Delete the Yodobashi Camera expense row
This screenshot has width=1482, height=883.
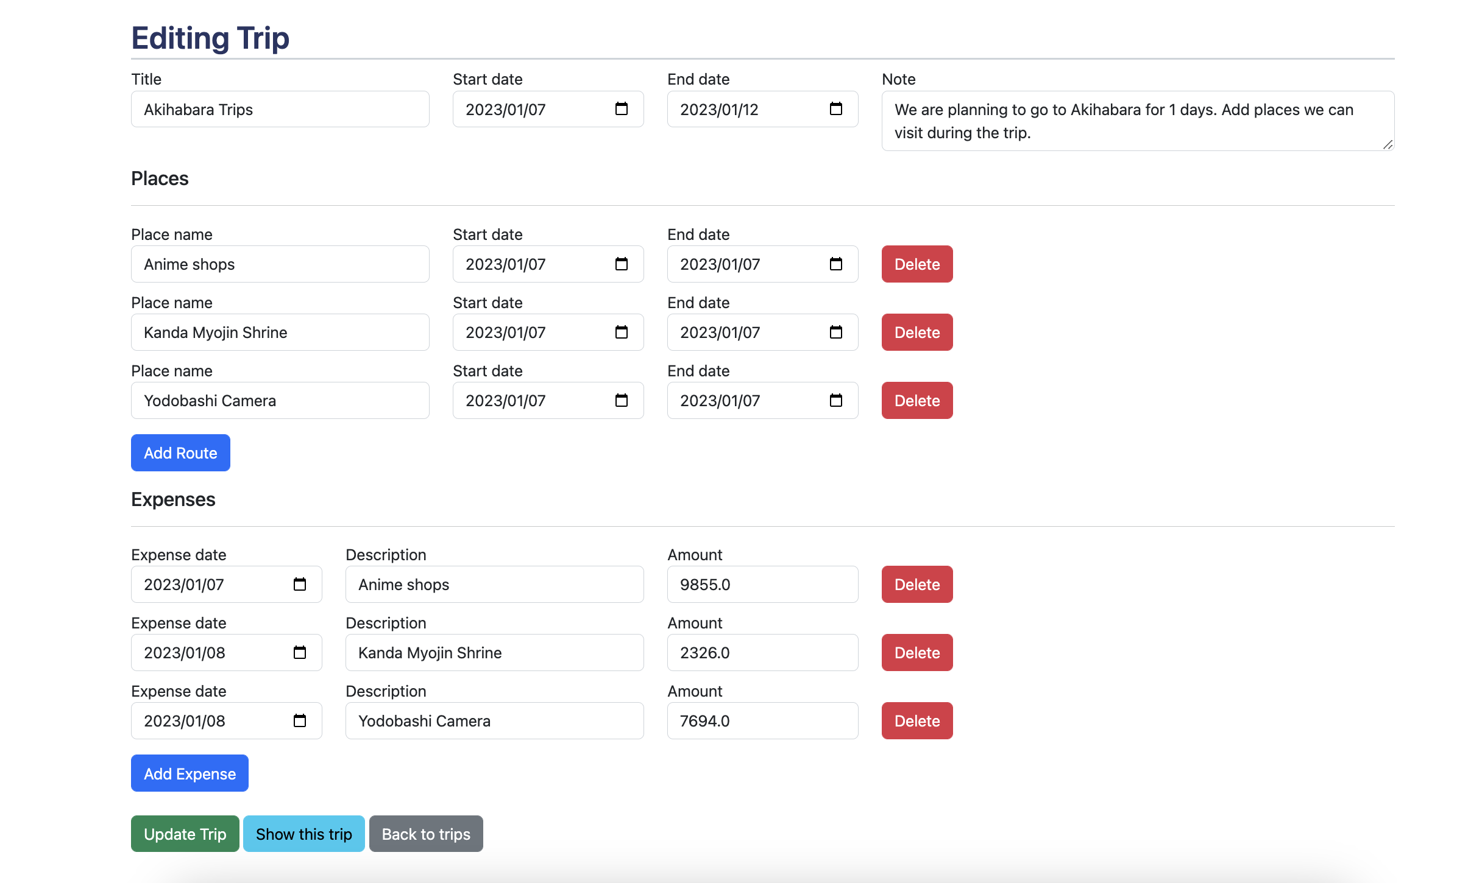point(916,721)
